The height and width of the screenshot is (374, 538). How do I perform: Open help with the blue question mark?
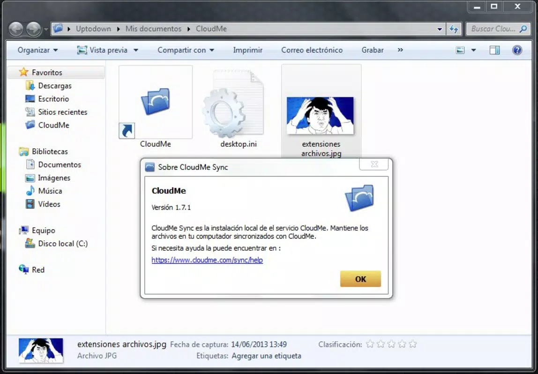517,50
